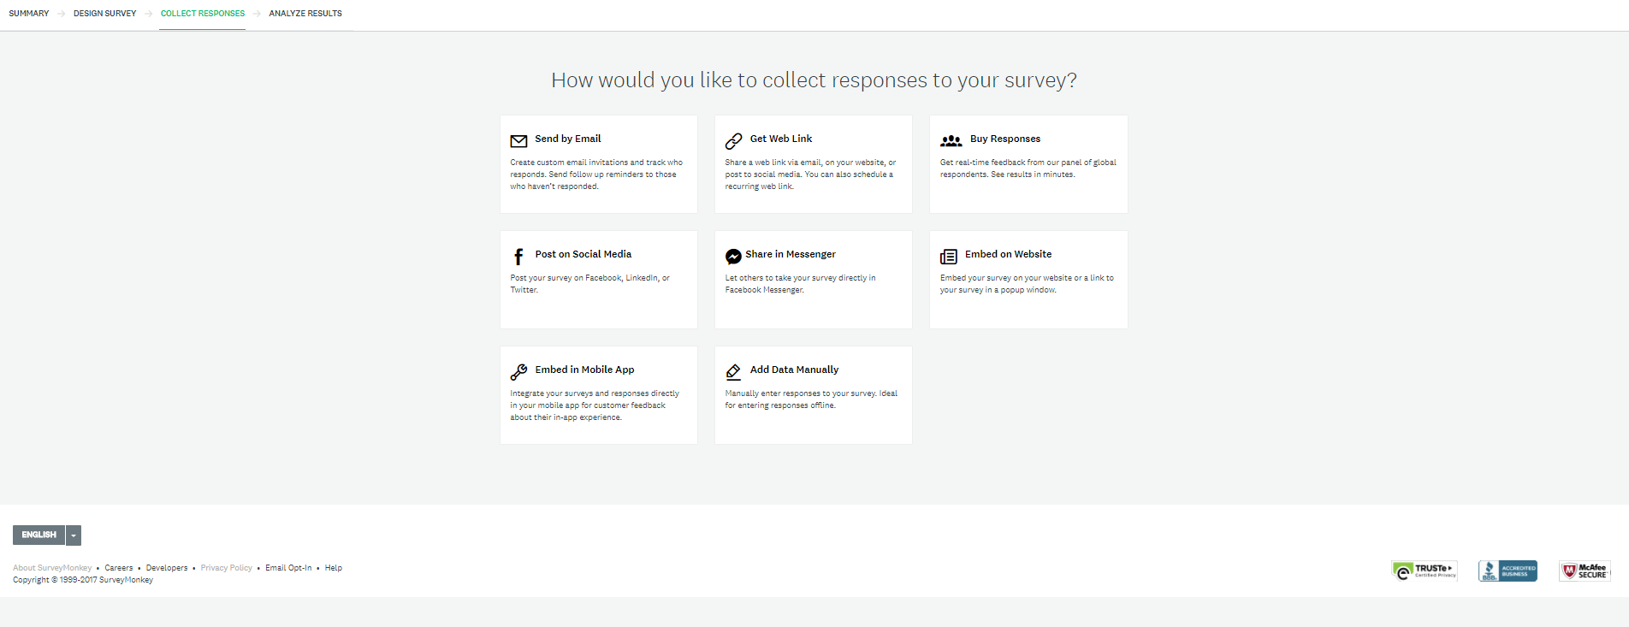Open the Privacy Policy link
This screenshot has height=627, width=1629.
(x=227, y=568)
